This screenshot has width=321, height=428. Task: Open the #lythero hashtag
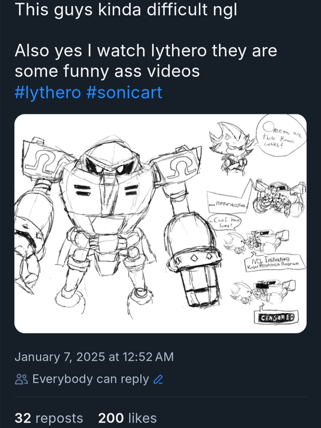48,92
